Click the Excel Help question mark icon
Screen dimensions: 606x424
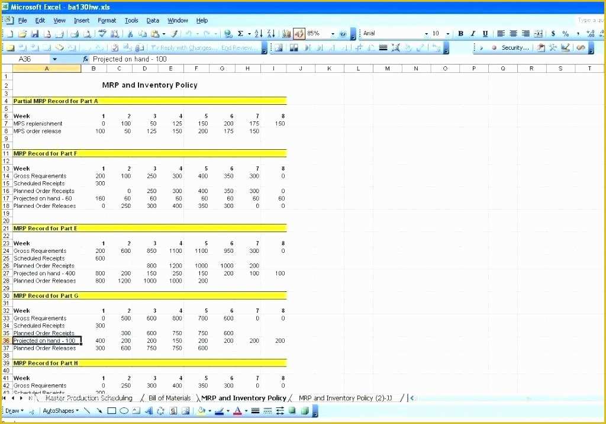[343, 34]
